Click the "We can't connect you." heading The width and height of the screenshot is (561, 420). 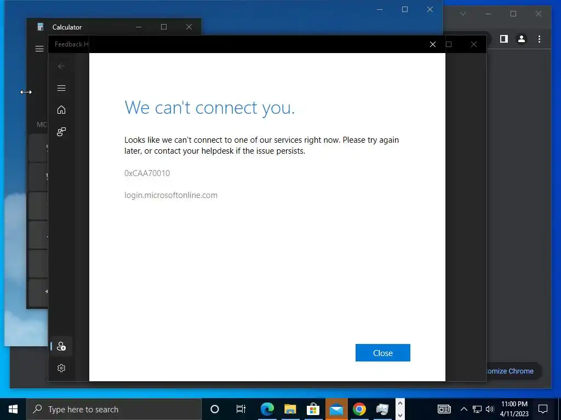point(210,107)
